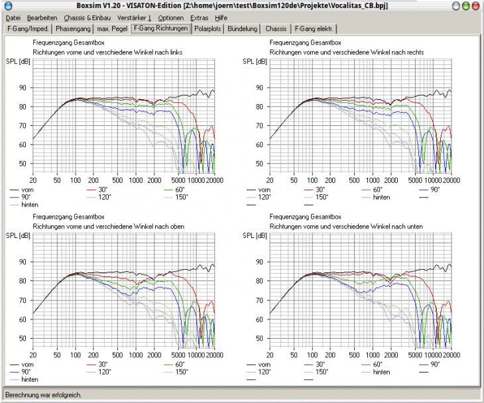This screenshot has height=403, width=484.
Task: Click the gray minimize button in title bar
Action: pos(456,6)
